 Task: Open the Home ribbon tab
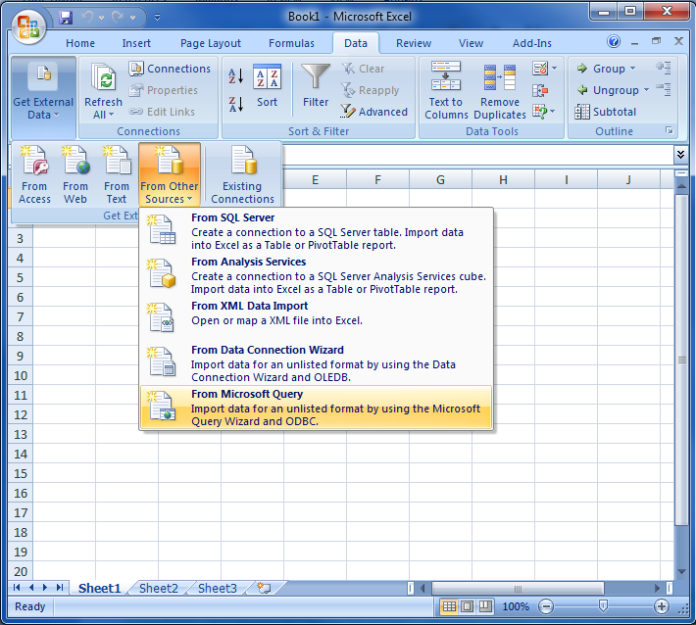click(x=80, y=43)
